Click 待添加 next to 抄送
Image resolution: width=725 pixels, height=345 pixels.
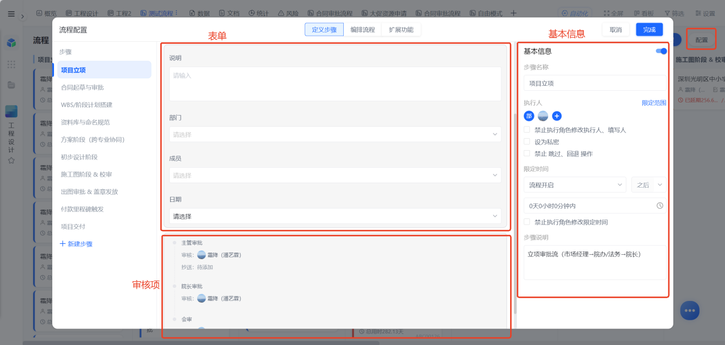[x=205, y=267]
